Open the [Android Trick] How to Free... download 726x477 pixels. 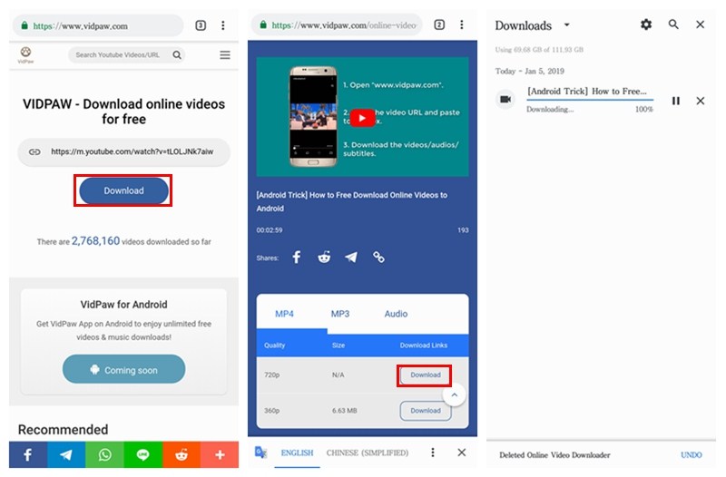(x=586, y=92)
